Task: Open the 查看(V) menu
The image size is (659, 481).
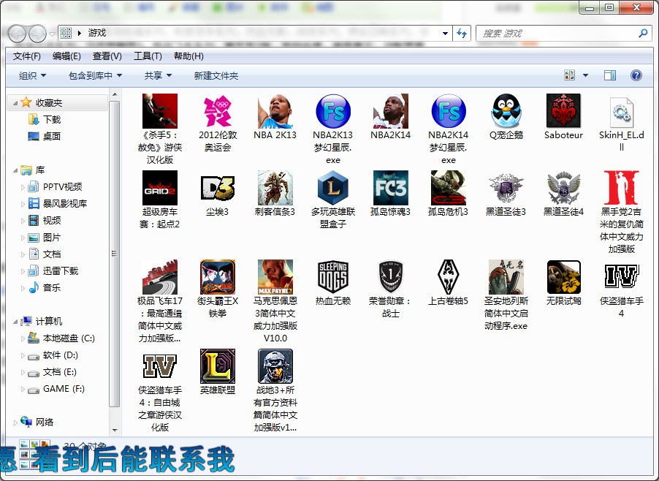Action: (x=107, y=56)
